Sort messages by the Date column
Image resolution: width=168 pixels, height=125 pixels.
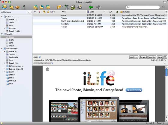91,12
